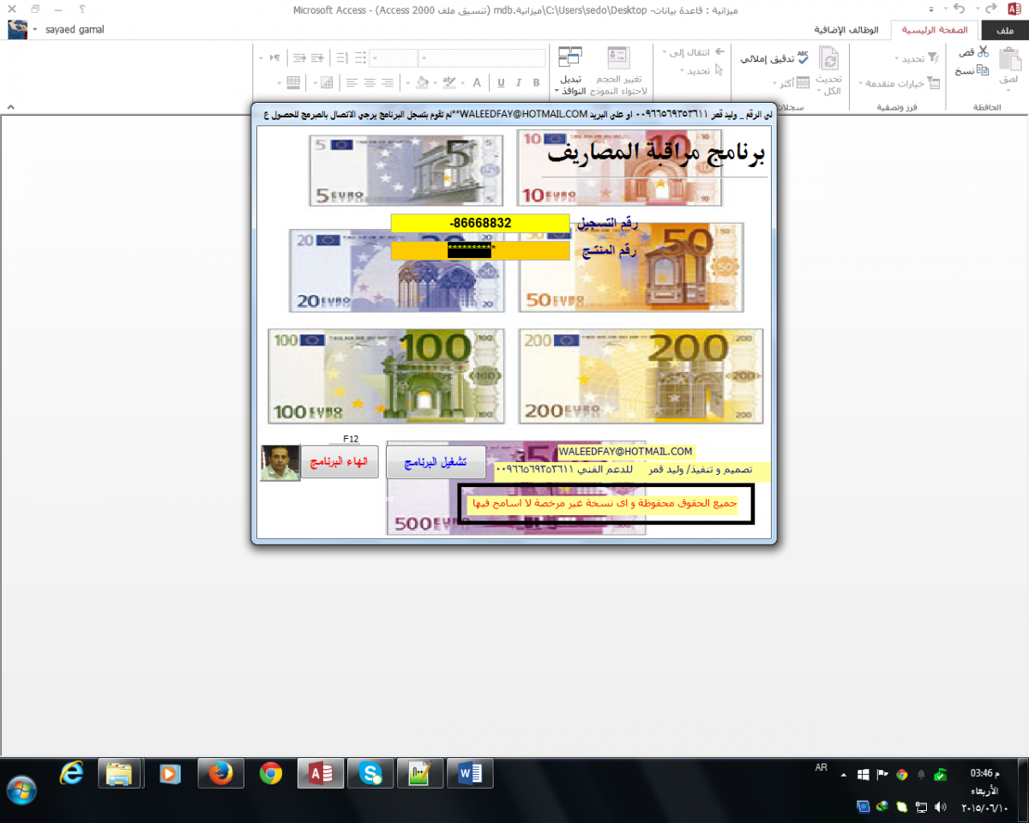Click Exit Program (انهاء البرنامج) button
Screen dimensions: 1029x823
coord(340,462)
